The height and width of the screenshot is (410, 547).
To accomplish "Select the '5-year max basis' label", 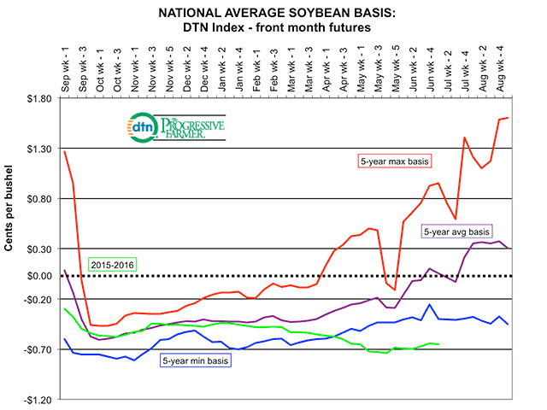I will 395,161.
